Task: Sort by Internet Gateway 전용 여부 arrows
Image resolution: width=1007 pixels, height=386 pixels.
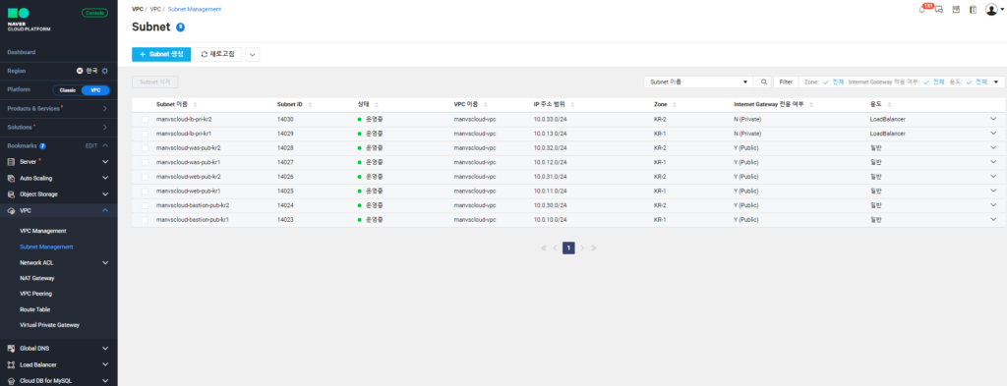Action: coord(811,104)
